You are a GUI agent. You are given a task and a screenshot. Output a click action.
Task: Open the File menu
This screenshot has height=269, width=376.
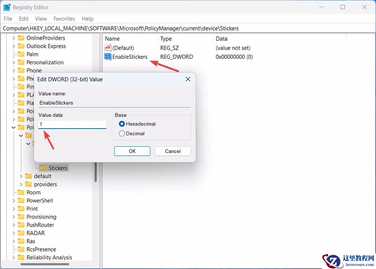[x=8, y=19]
